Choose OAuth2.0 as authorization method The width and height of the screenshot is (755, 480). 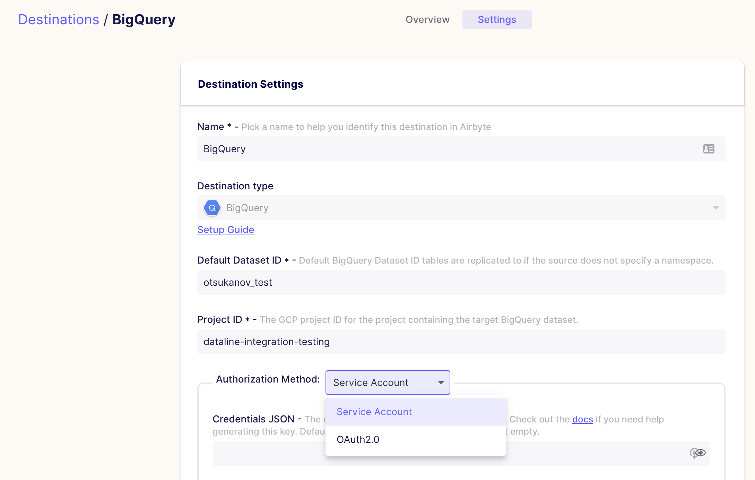pyautogui.click(x=358, y=439)
